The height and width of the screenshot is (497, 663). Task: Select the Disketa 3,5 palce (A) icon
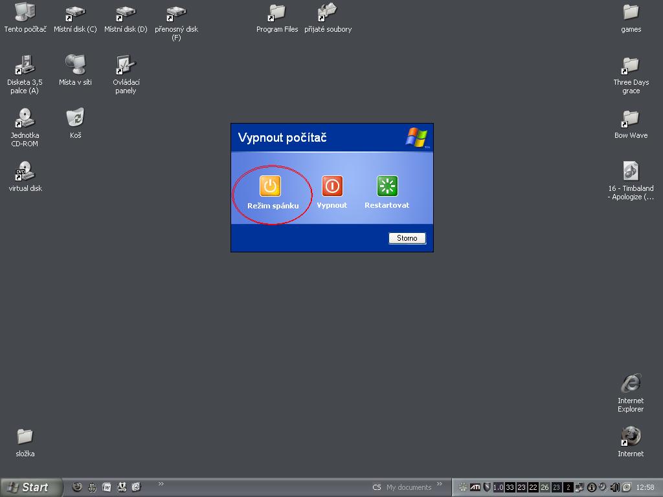click(x=25, y=75)
